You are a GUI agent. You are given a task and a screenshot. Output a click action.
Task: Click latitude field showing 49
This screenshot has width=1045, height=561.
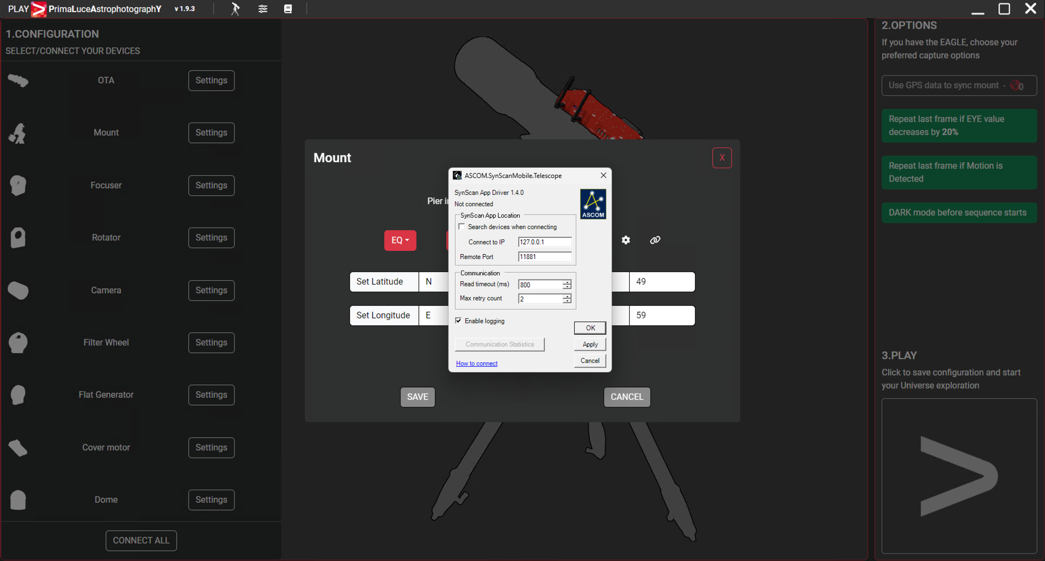[662, 282]
